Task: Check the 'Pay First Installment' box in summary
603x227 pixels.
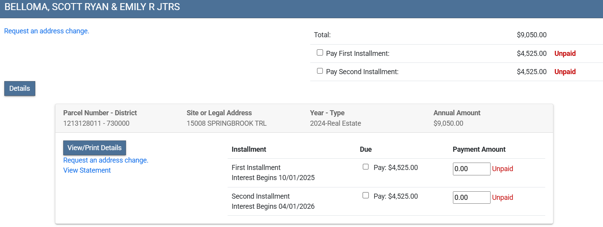Action: tap(320, 53)
